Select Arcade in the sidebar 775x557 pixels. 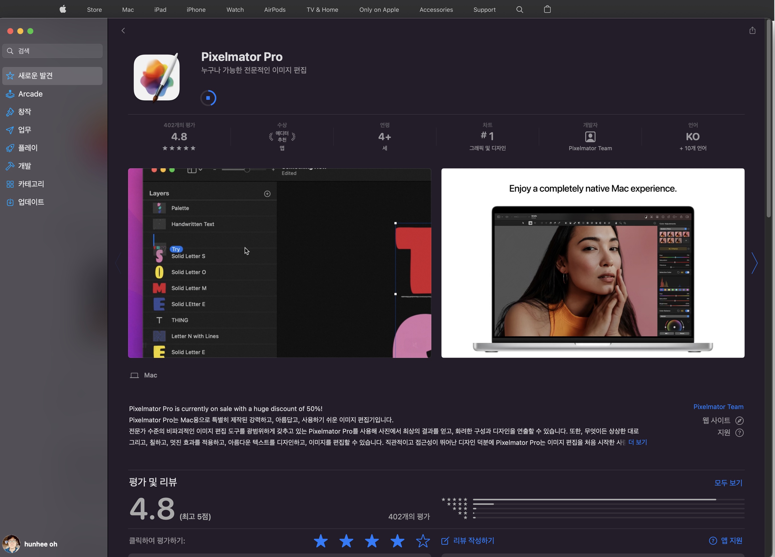tap(52, 94)
